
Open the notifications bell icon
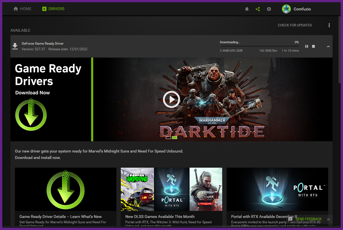point(247,9)
